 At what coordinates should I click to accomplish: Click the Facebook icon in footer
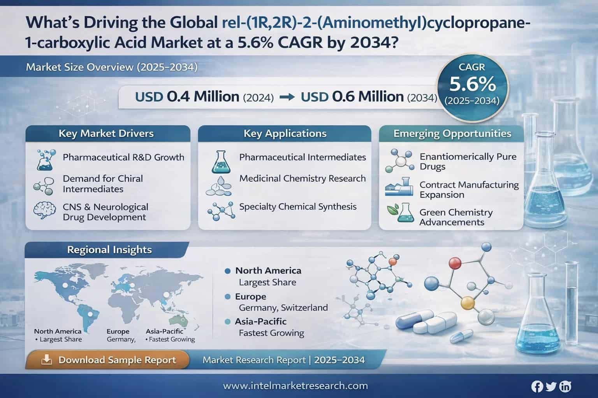pos(537,386)
